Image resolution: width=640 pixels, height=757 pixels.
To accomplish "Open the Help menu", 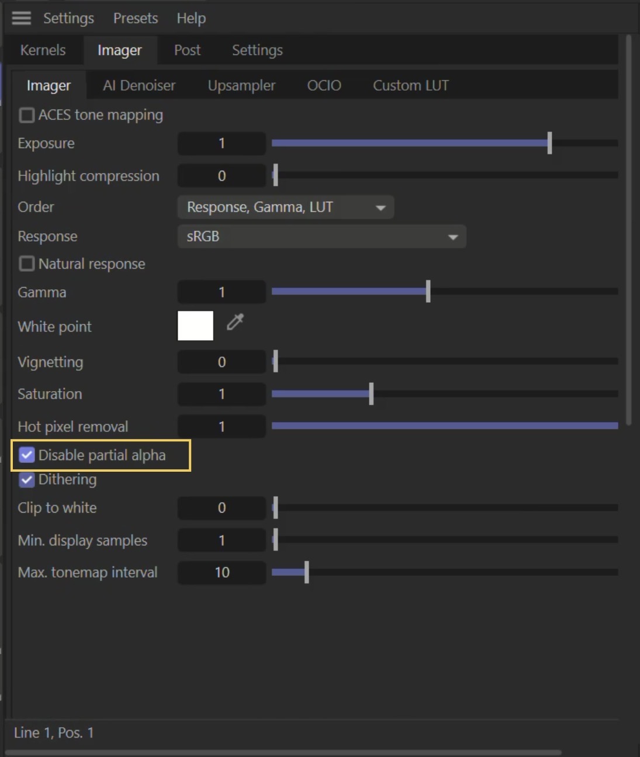I will click(191, 18).
